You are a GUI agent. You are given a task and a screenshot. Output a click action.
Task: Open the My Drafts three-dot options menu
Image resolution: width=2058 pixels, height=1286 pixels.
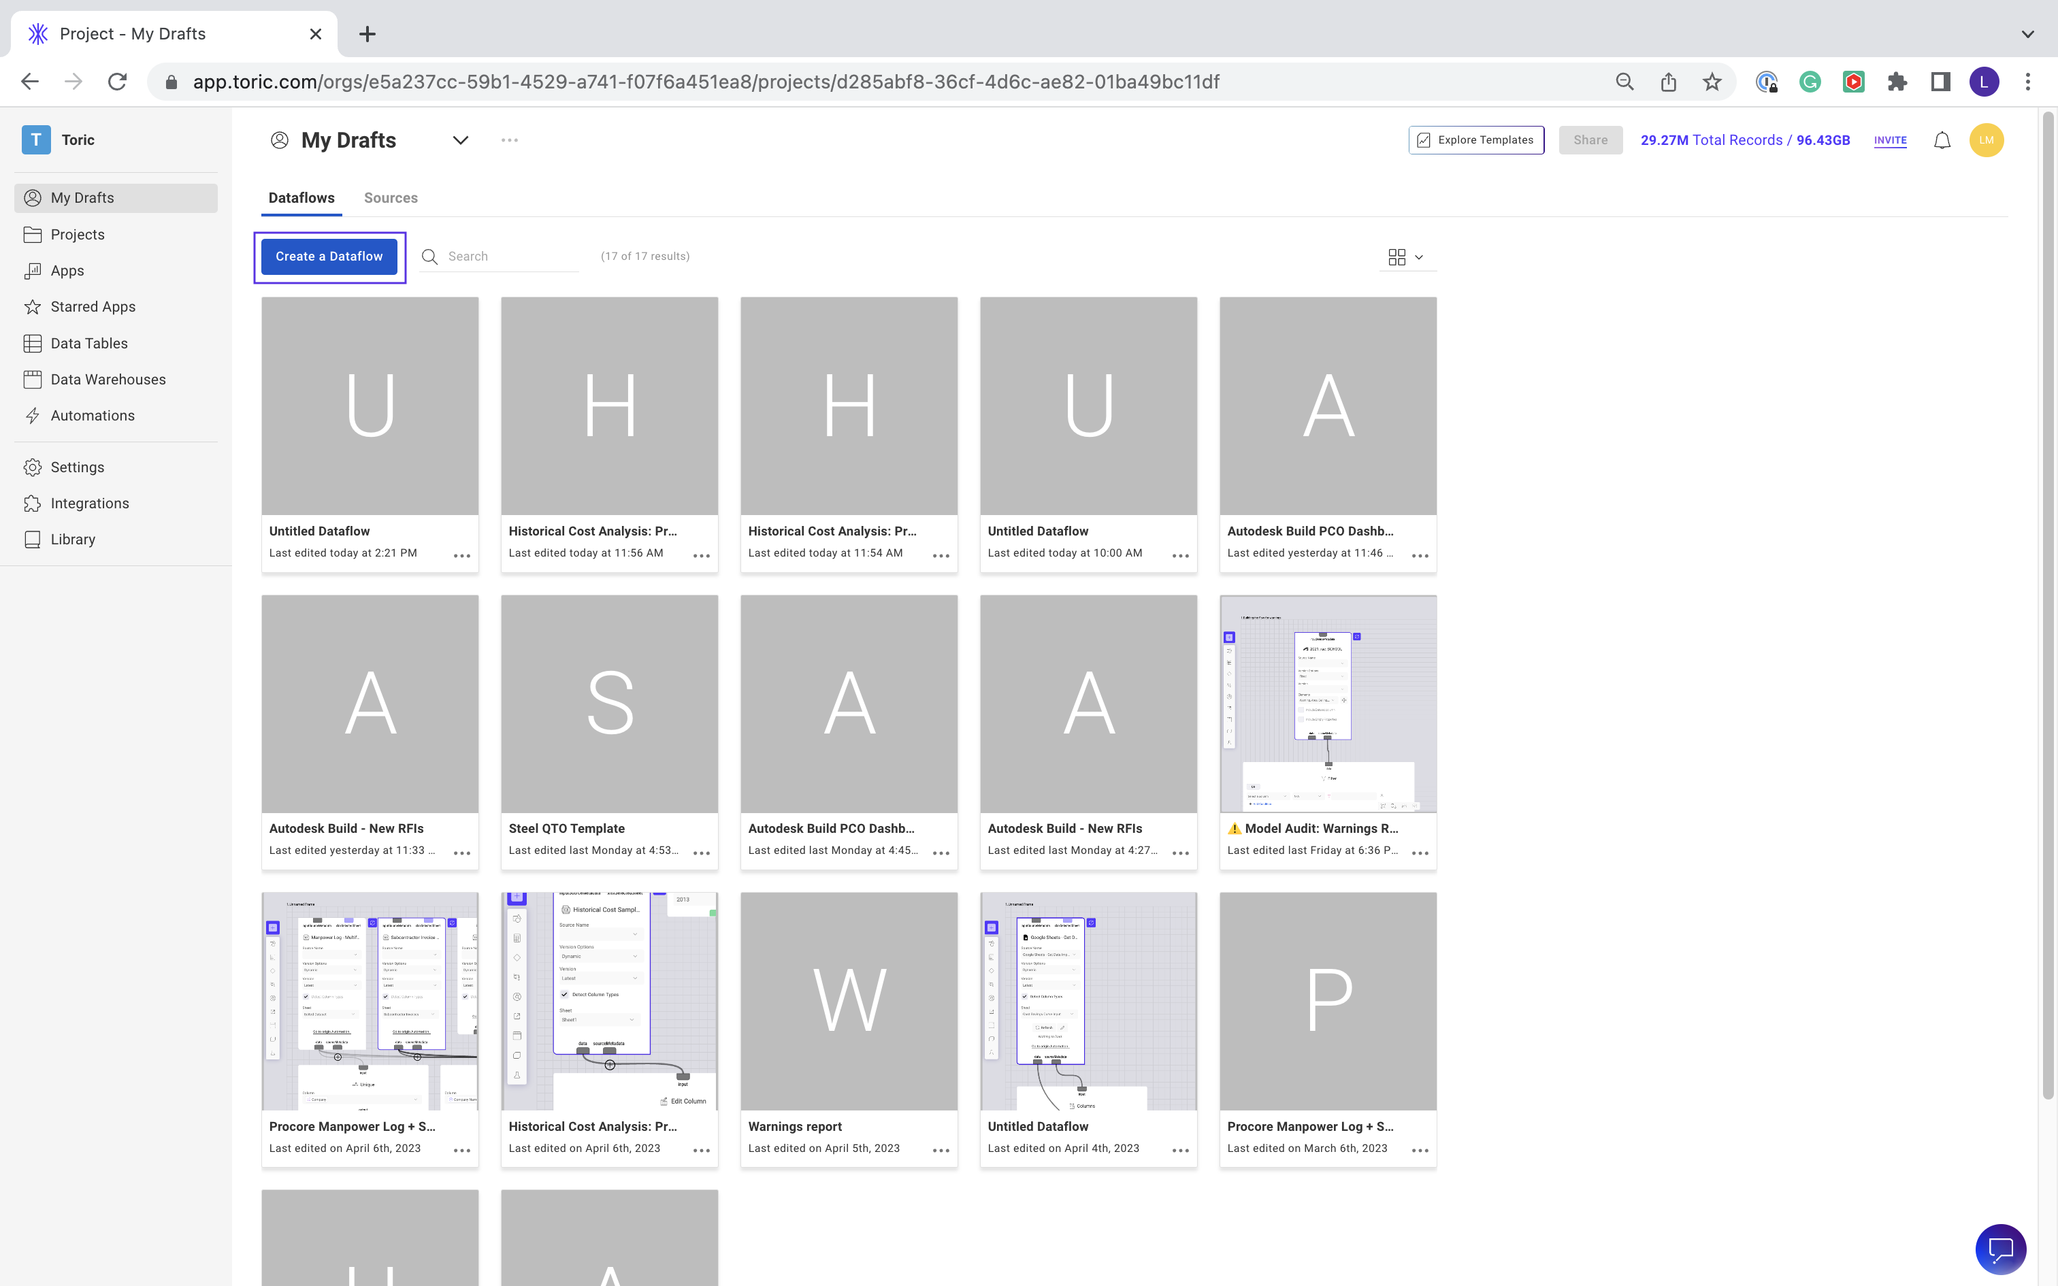click(510, 140)
